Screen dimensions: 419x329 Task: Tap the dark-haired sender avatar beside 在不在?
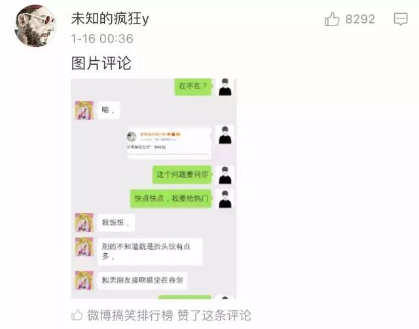point(225,87)
